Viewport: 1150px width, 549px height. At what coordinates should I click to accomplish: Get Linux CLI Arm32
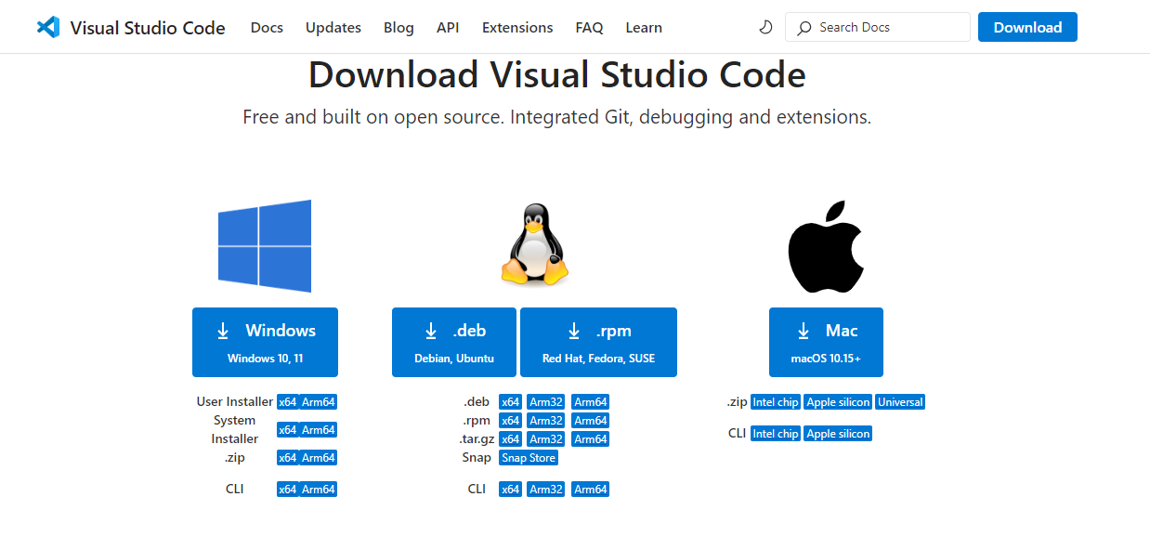click(x=546, y=490)
